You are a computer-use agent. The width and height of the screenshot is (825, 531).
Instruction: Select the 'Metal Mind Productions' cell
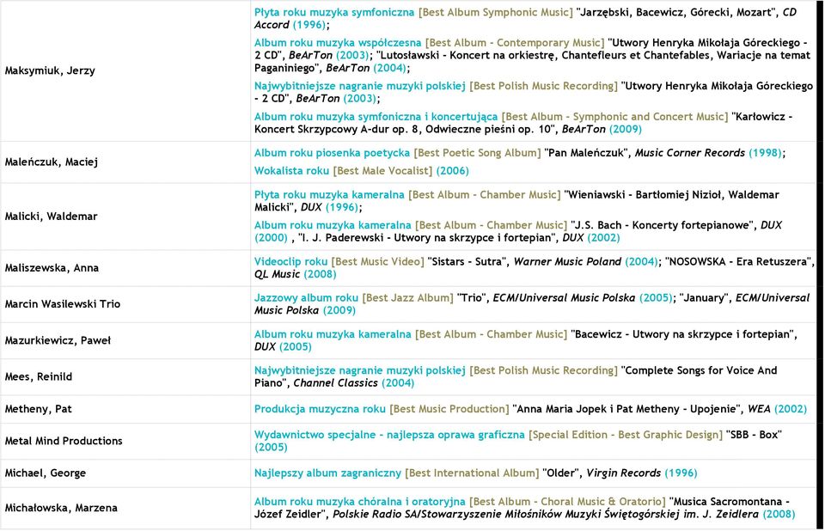(64, 441)
